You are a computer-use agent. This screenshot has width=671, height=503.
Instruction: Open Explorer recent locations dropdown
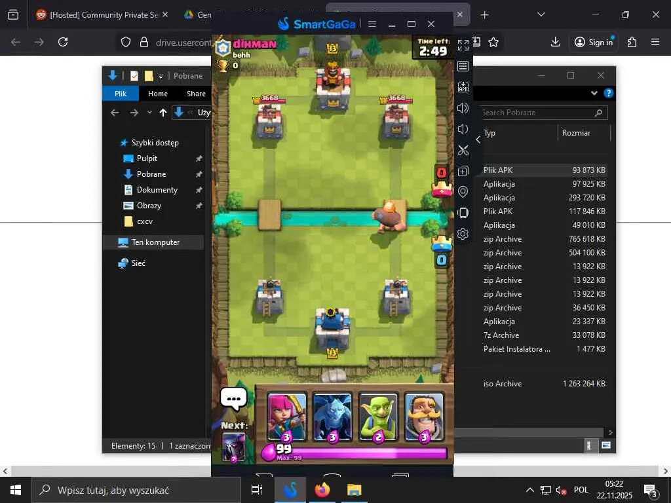(x=149, y=113)
